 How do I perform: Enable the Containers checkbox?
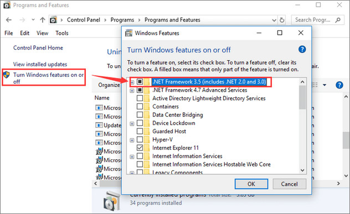pos(140,106)
